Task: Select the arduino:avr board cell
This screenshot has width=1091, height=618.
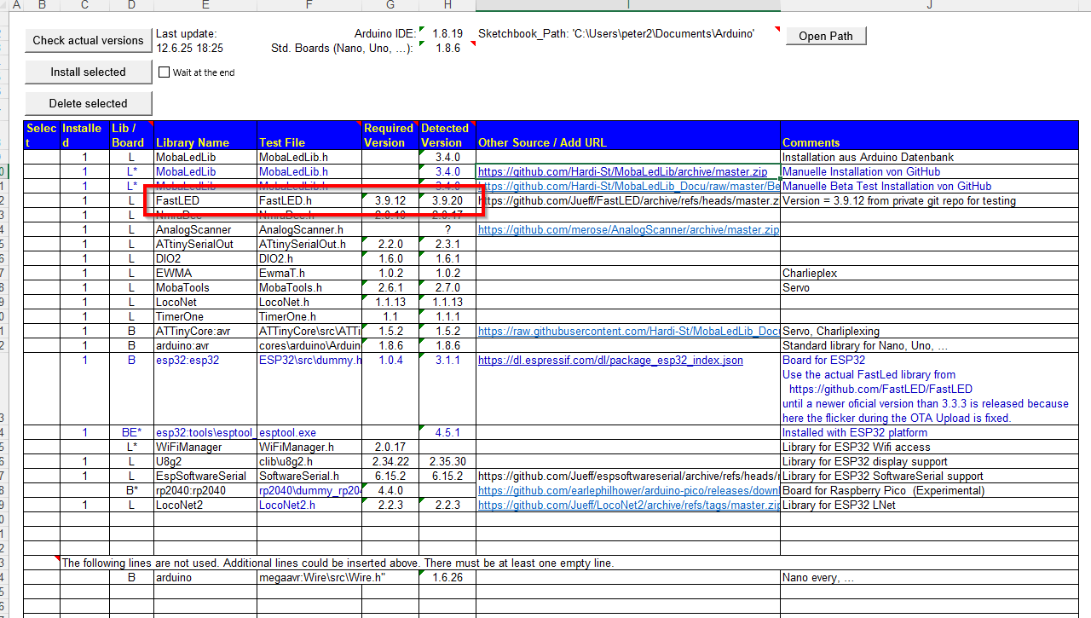Action: [205, 346]
